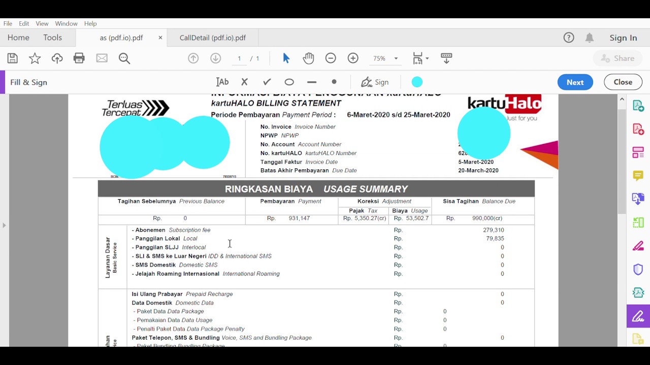650x365 pixels.
Task: Click the RINGKASAN BIAYA USAGE SUMMARY header
Action: 316,189
